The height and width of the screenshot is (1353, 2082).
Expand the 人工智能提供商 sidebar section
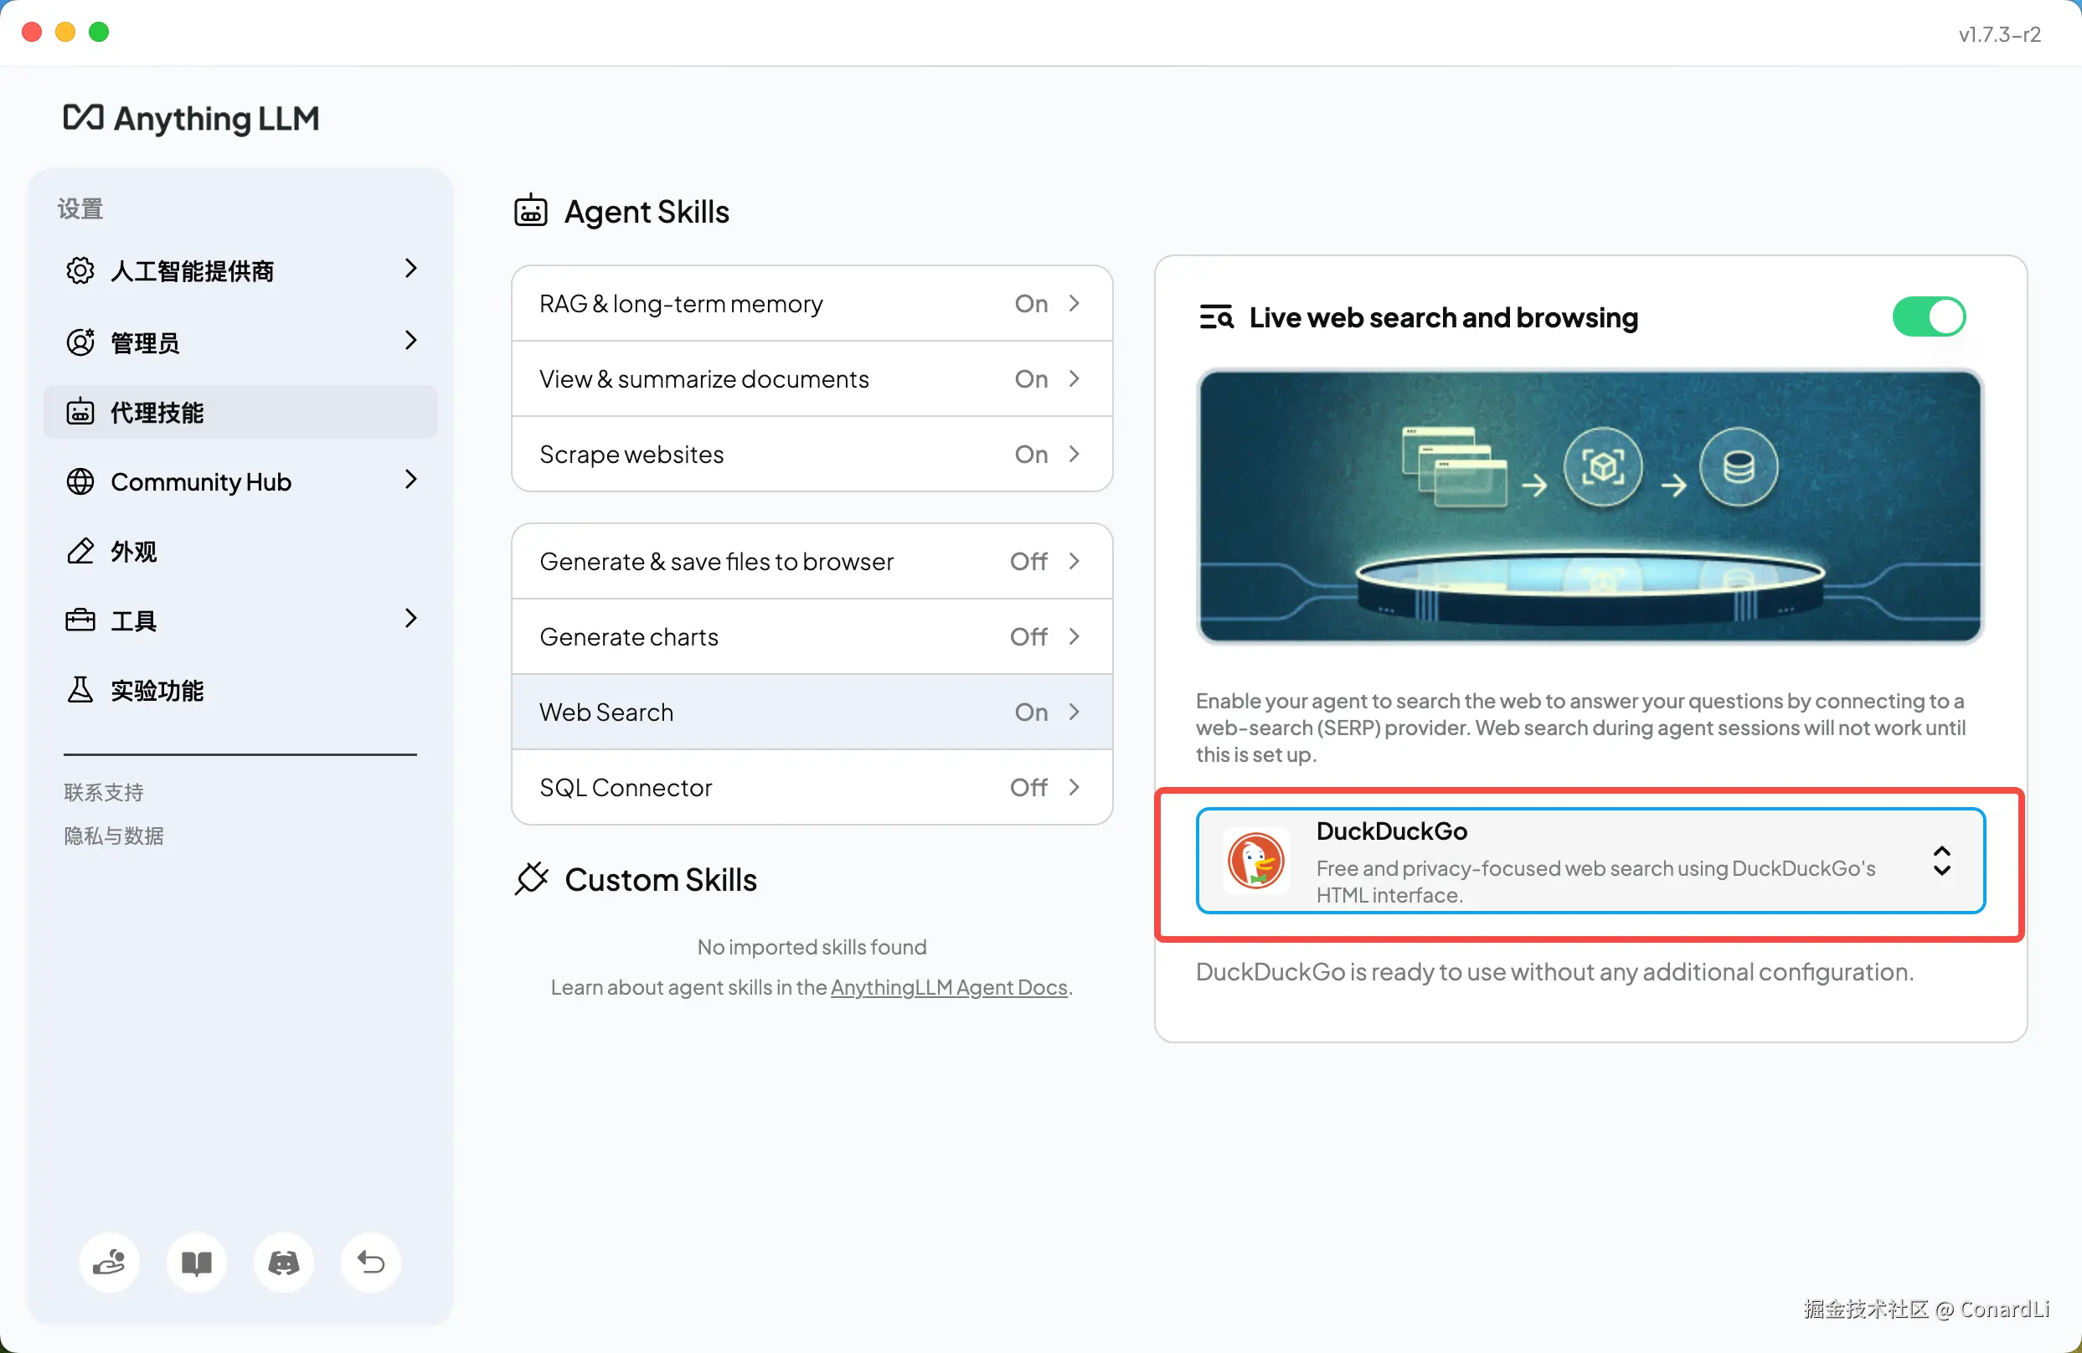pos(240,270)
